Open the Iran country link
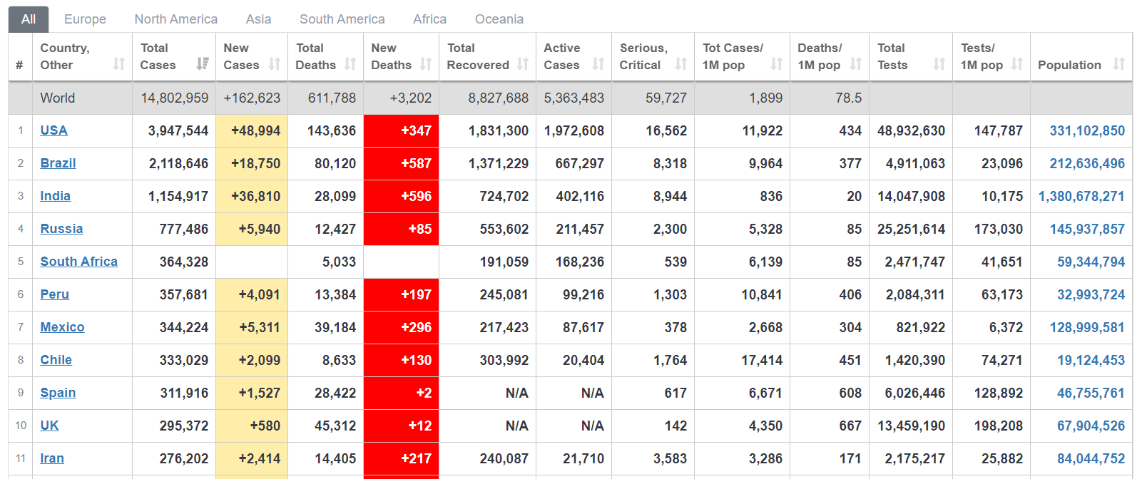The image size is (1142, 479). [52, 458]
